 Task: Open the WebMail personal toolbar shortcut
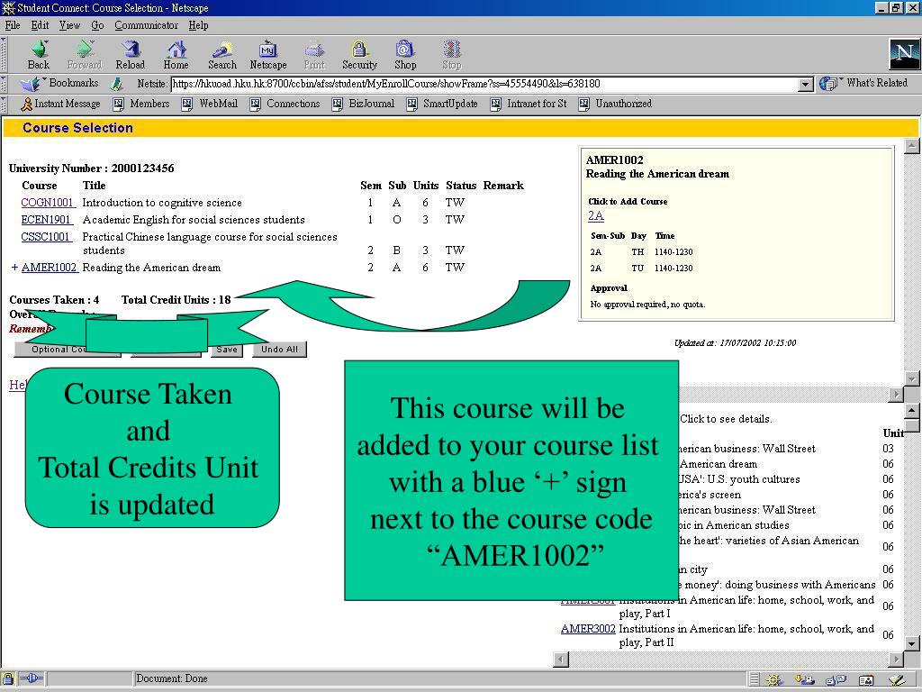pos(209,104)
